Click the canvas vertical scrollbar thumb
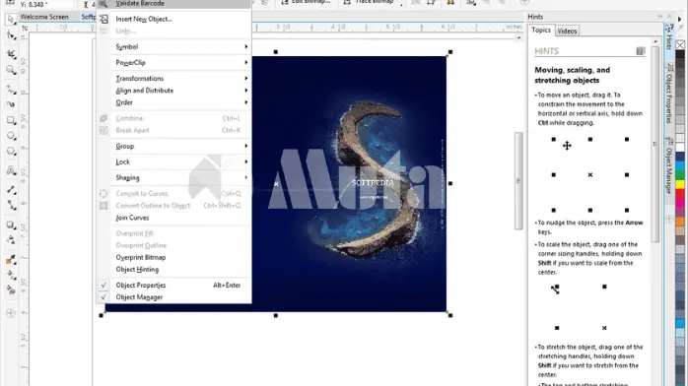 point(518,180)
